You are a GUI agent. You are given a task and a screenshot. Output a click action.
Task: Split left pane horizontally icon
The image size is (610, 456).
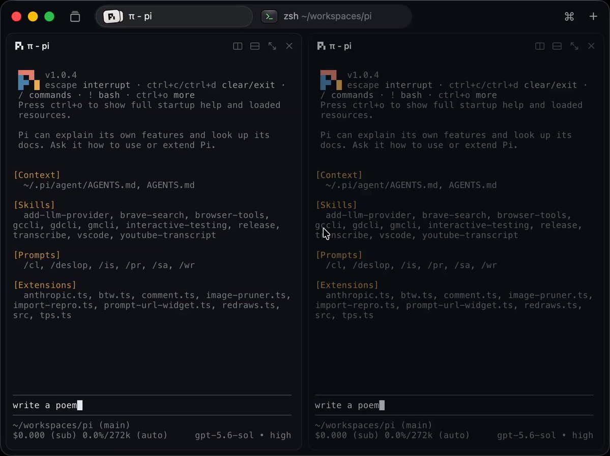[x=255, y=46]
